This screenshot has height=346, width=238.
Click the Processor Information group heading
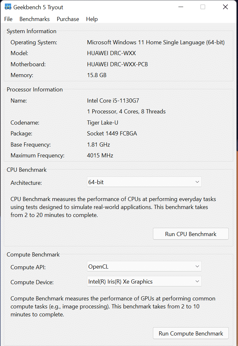tap(35, 90)
